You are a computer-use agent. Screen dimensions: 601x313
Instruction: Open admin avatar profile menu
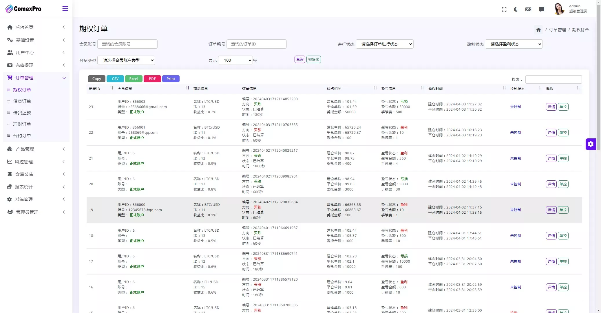click(559, 9)
